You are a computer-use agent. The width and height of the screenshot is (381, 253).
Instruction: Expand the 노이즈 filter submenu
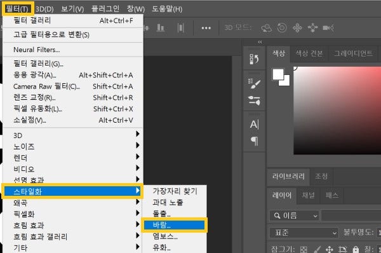[73, 146]
